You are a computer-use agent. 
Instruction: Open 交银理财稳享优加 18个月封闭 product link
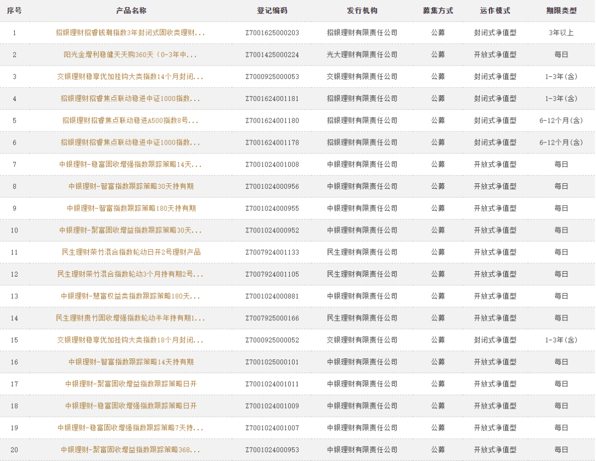click(x=130, y=340)
